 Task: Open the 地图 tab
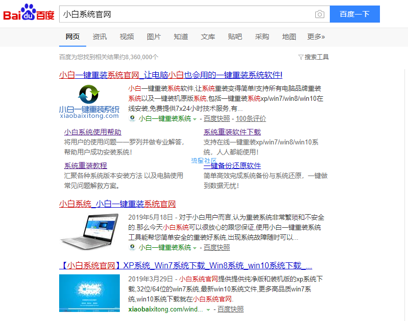[x=289, y=37]
